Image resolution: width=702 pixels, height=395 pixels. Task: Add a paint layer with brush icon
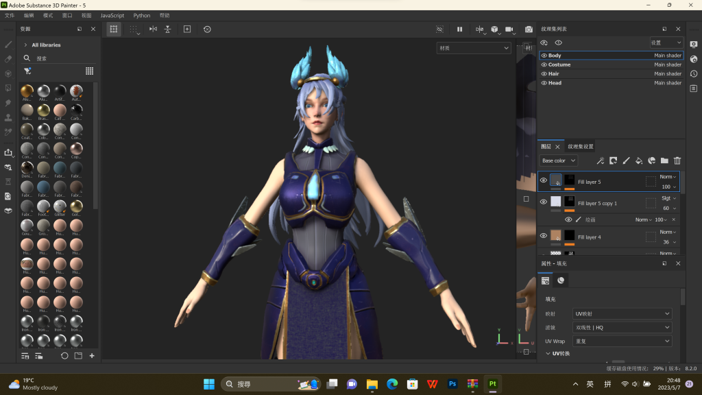[x=626, y=160]
